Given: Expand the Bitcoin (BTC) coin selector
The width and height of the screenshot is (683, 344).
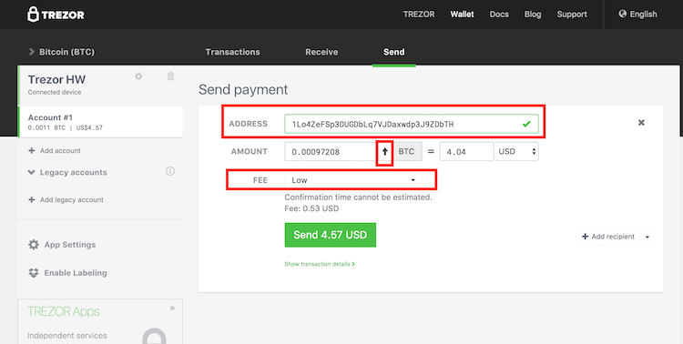Looking at the screenshot, I should tap(62, 52).
